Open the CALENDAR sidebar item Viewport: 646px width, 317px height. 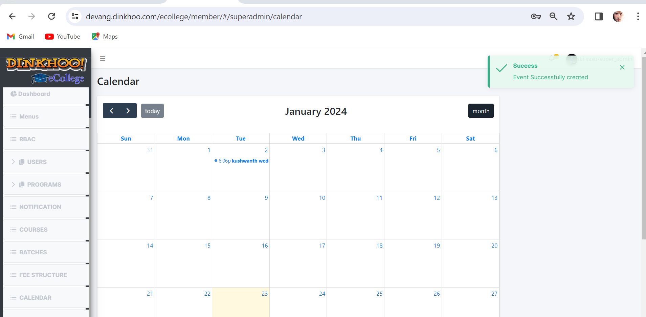pos(46,298)
